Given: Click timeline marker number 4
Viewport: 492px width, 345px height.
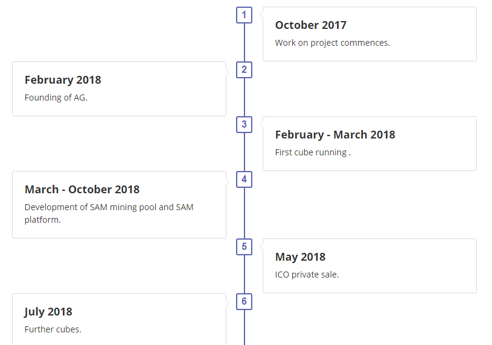Looking at the screenshot, I should click(244, 179).
